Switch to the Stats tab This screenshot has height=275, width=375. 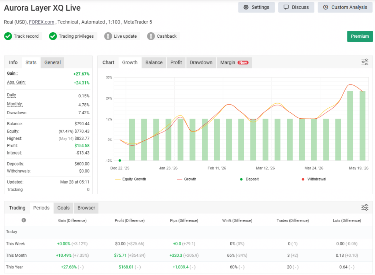click(31, 62)
